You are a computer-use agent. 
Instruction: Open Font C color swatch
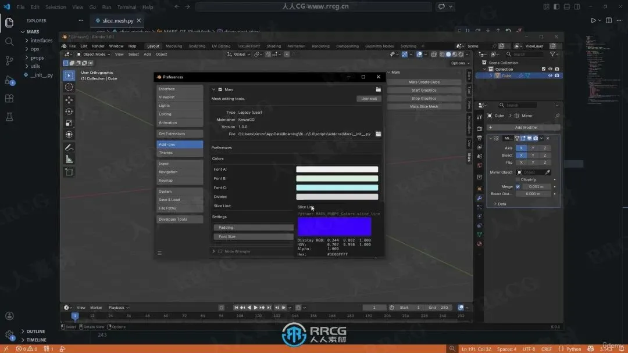pos(337,188)
